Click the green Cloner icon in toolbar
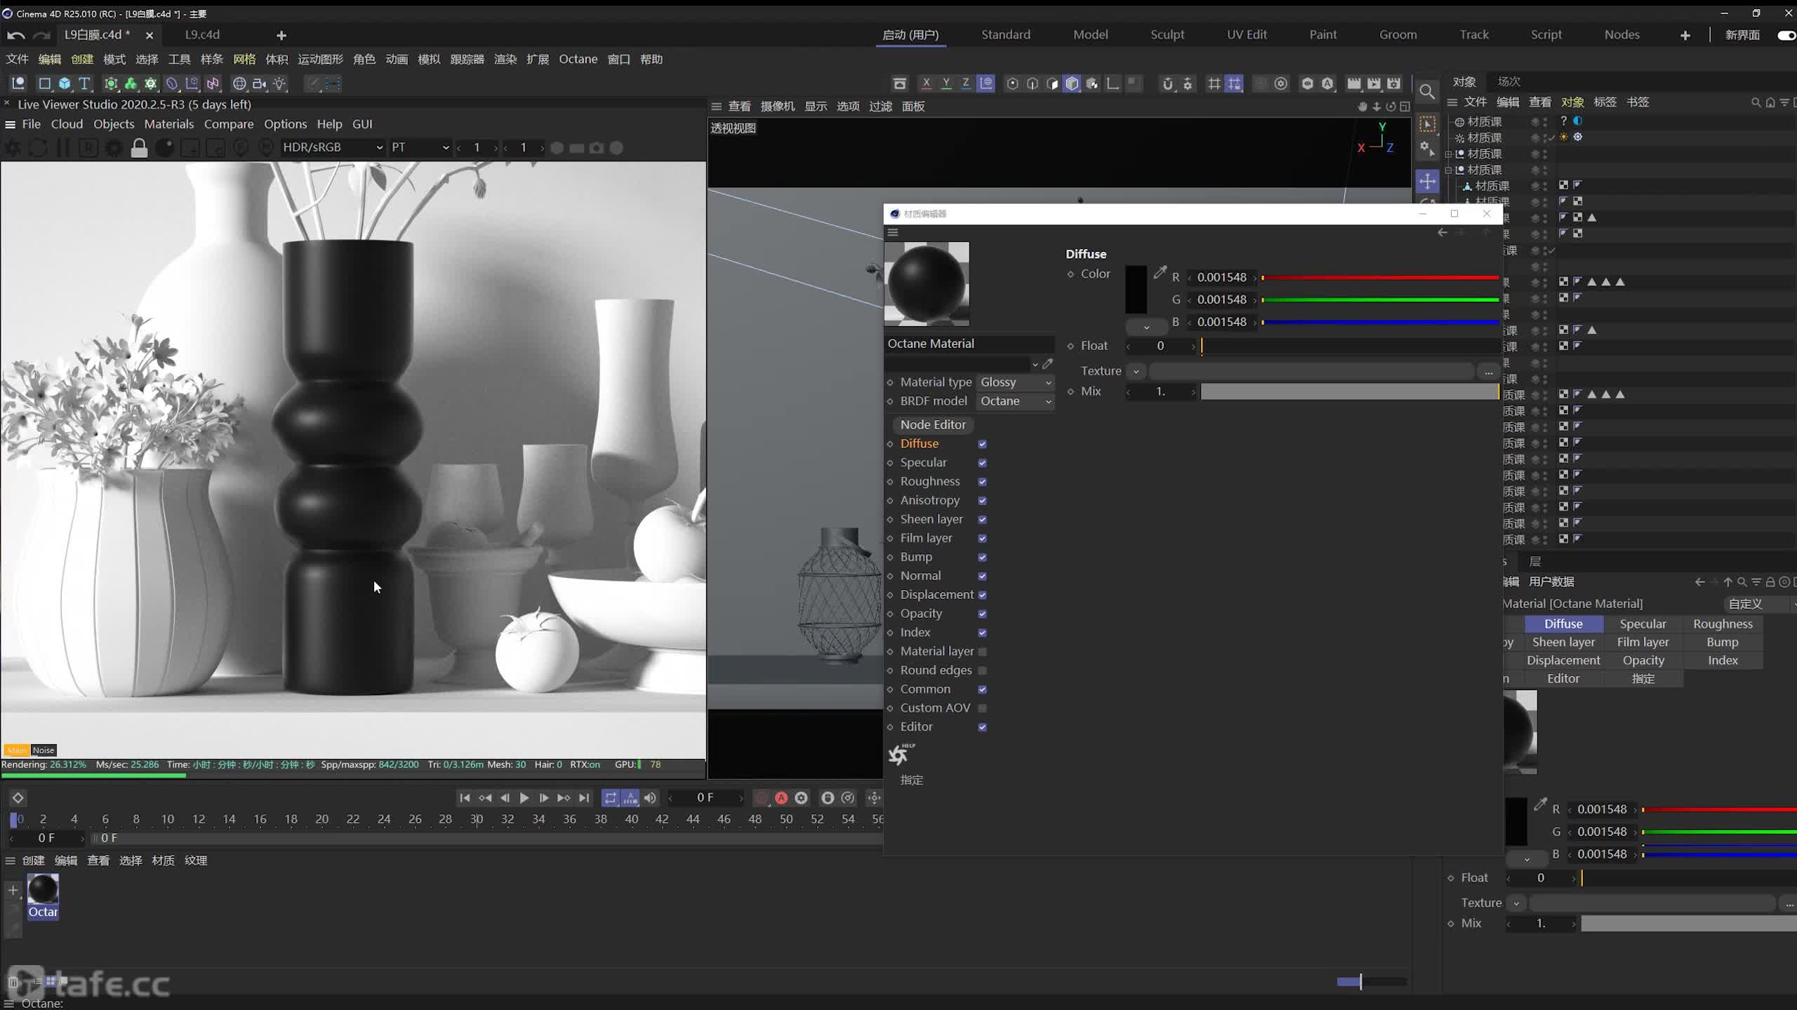 pyautogui.click(x=131, y=83)
